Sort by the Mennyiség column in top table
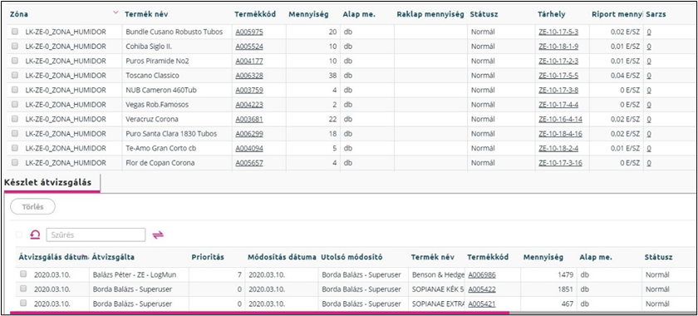Screen dimensions: 698x316 pos(308,14)
